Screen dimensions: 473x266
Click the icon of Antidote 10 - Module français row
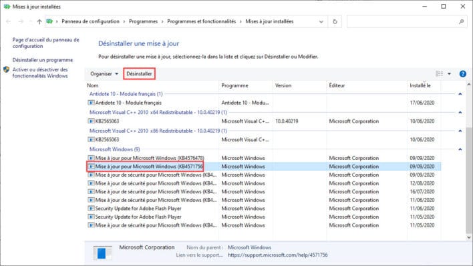(91, 103)
